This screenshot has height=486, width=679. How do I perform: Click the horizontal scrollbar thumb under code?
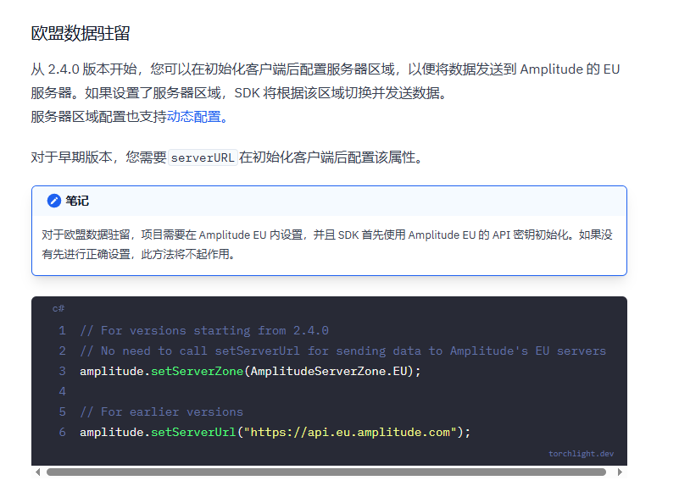click(x=326, y=472)
